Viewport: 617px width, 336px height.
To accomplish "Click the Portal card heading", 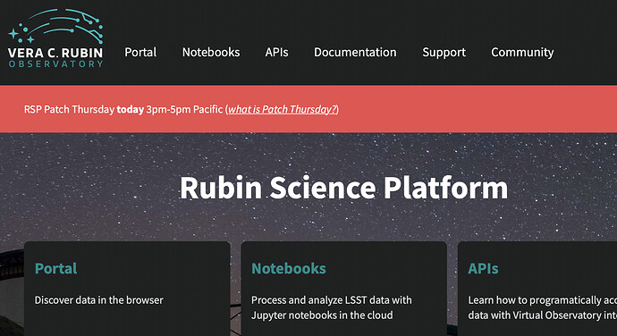I will 55,268.
